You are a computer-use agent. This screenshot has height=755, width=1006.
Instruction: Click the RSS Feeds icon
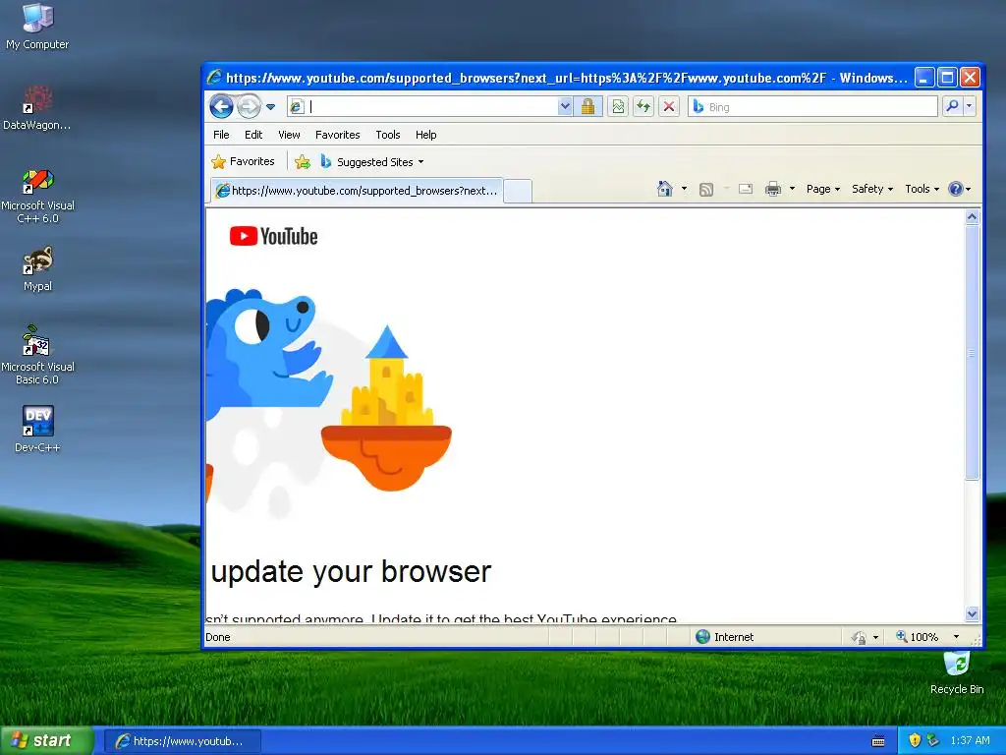point(706,190)
